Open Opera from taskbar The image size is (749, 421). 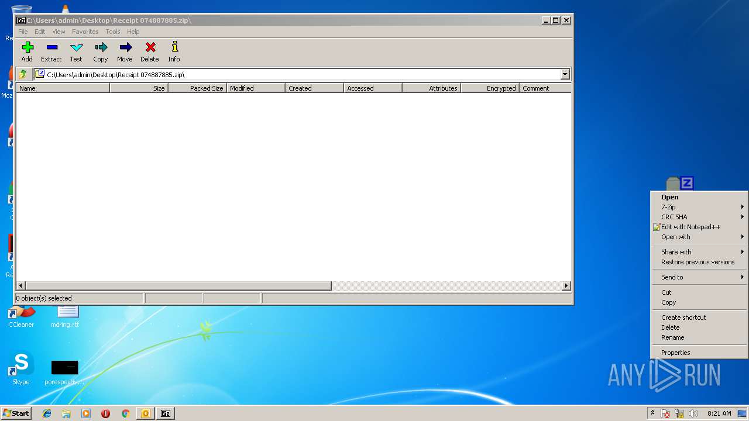[105, 413]
